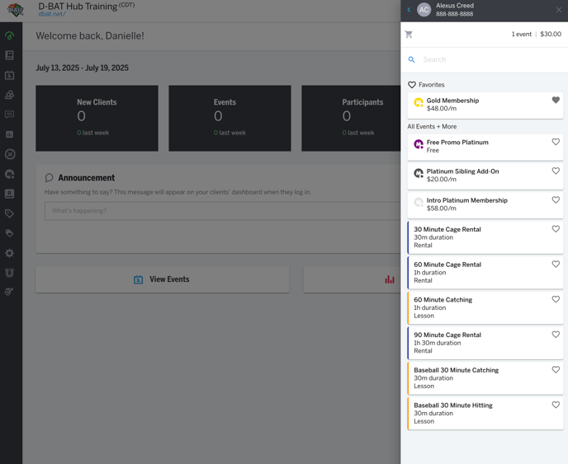Favorite Platinum Sibling Add-On with heart

[556, 171]
